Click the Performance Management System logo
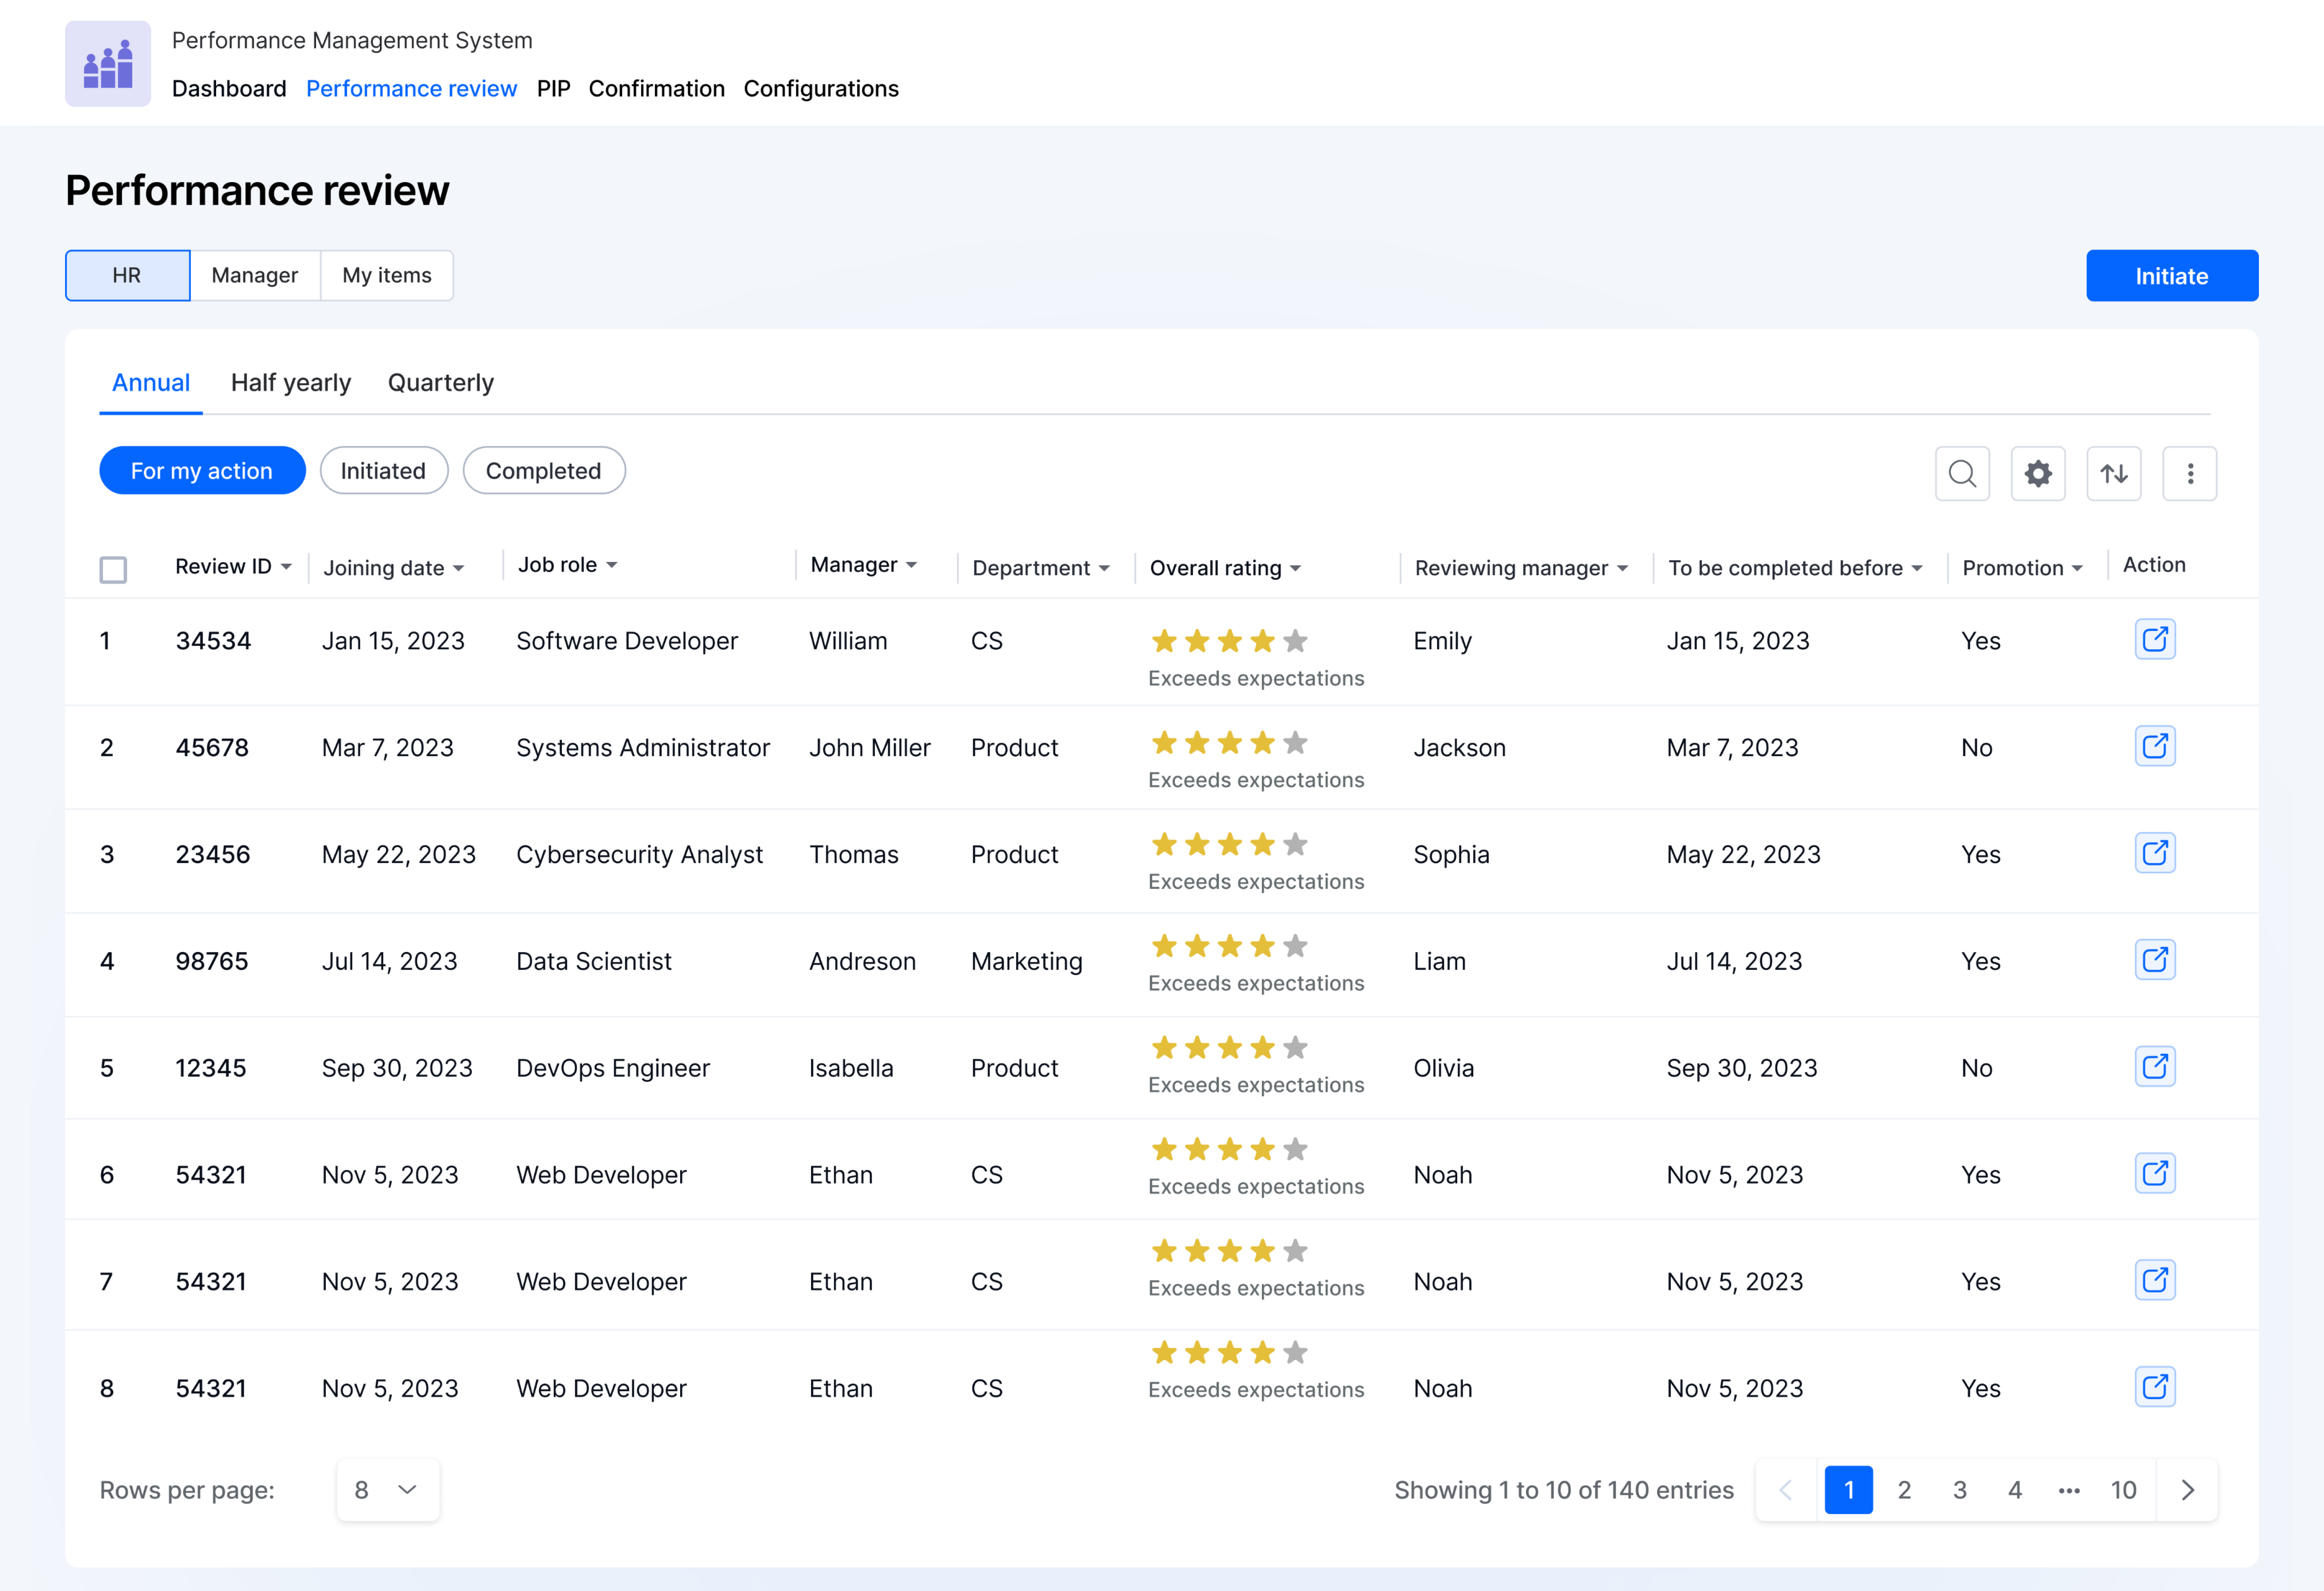 (x=108, y=64)
